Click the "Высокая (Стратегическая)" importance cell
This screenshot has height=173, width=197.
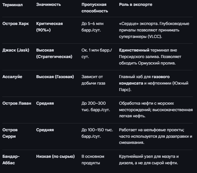[x=54, y=53]
